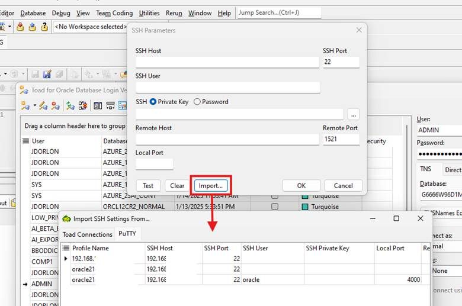Click the Test button
This screenshot has width=462, height=306.
(x=148, y=186)
